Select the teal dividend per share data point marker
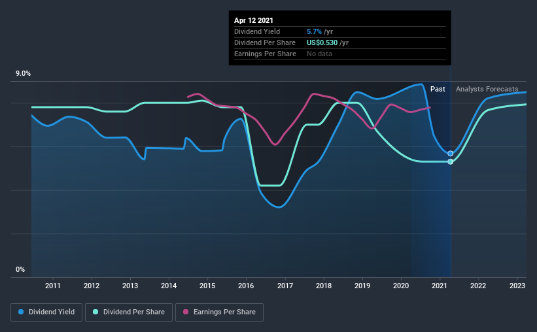Screen dimensions: 537x332 451,161
